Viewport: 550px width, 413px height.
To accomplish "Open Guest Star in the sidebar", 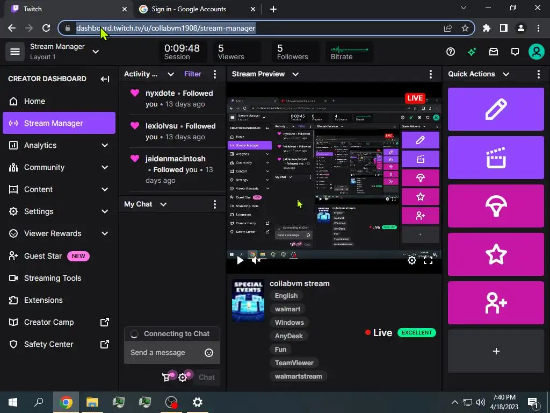I will pos(59,256).
